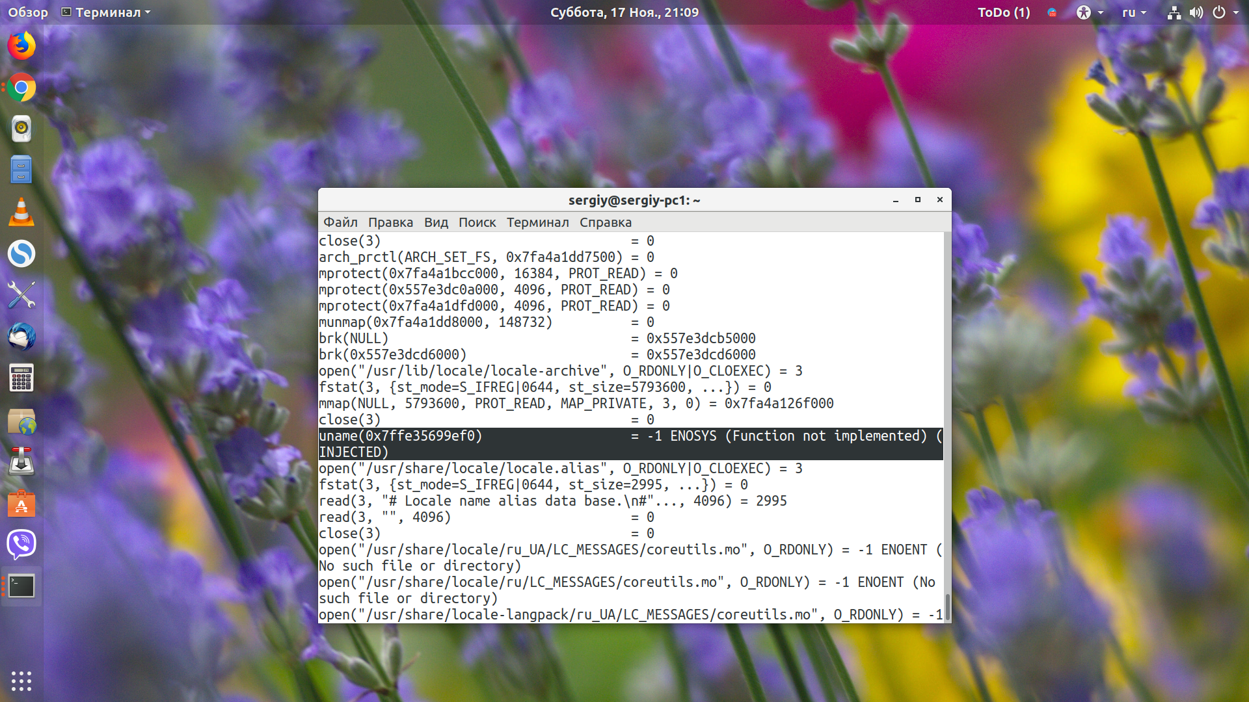
Task: Click the read Locale name alias line
Action: click(x=553, y=501)
